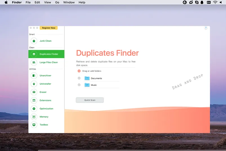The height and width of the screenshot is (151, 226).
Task: Remove the Music folder from list
Action: coord(79,85)
